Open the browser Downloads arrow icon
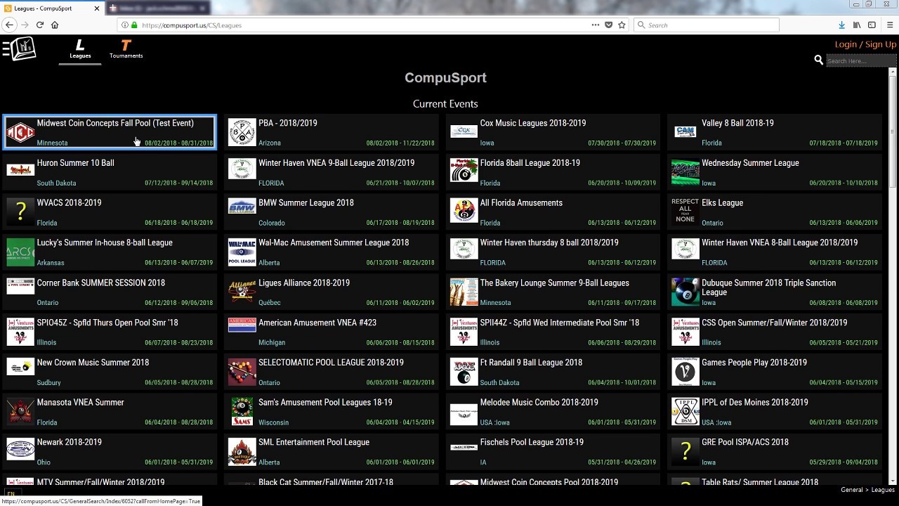Image resolution: width=899 pixels, height=506 pixels. (x=841, y=25)
